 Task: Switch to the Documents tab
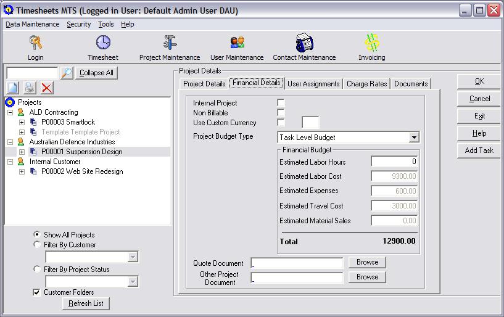pos(411,84)
